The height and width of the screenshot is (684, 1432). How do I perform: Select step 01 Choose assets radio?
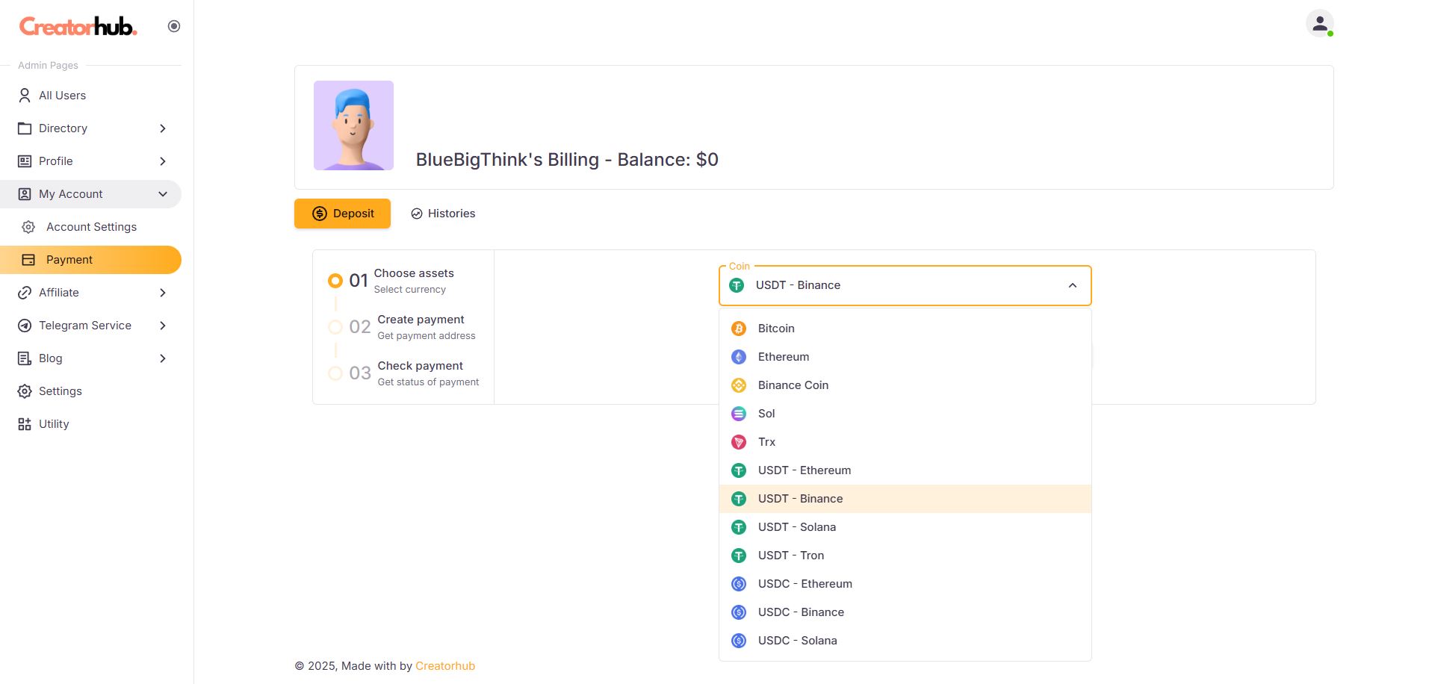pos(335,281)
